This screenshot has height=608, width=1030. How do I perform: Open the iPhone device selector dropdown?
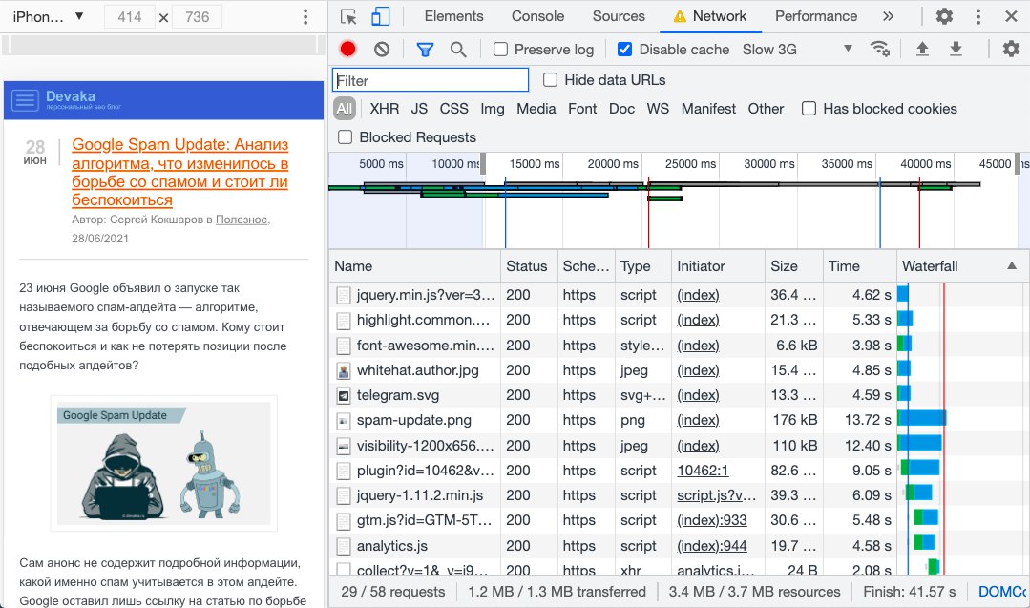coord(48,16)
